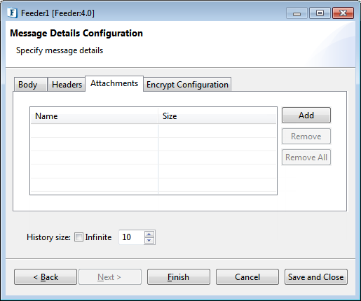361x301 pixels.
Task: Increase history size with up arrow
Action: click(x=149, y=234)
